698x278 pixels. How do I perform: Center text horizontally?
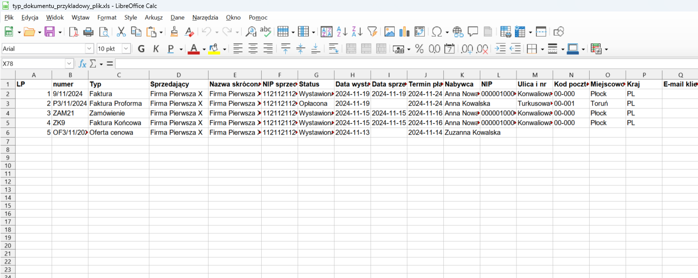point(253,49)
